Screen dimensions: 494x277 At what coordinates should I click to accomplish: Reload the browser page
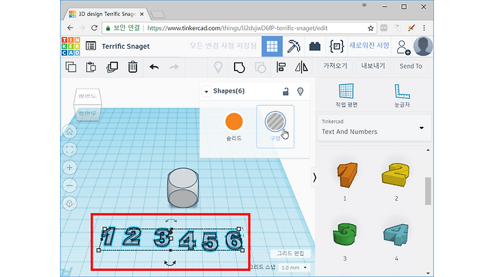(94, 28)
